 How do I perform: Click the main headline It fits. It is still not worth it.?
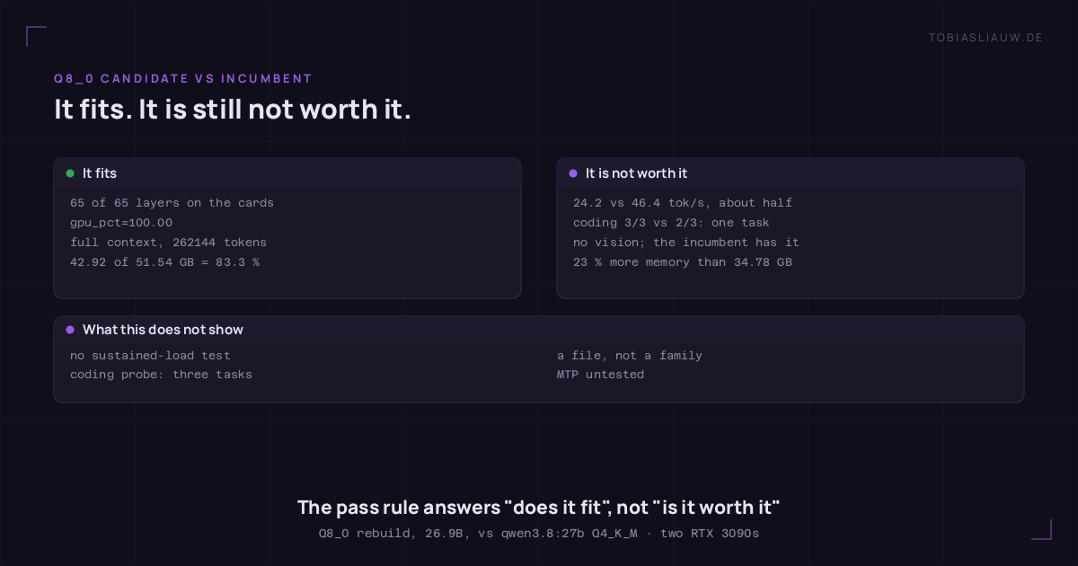233,110
